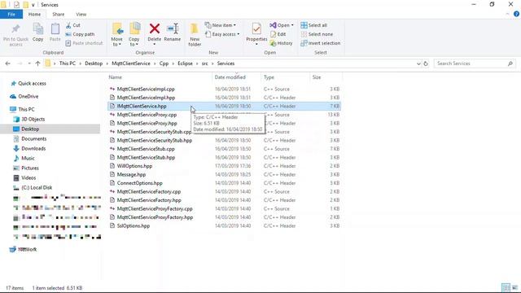Click Paste shortcut option
The image size is (521, 293).
[x=84, y=43]
